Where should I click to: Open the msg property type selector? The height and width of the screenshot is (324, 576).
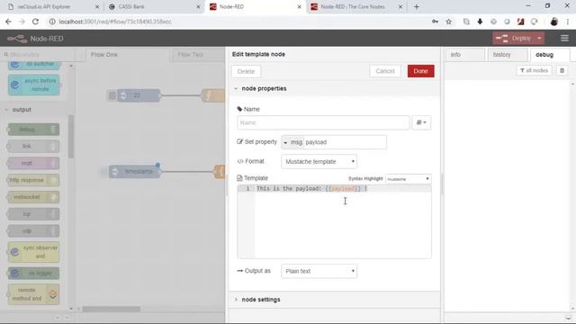coord(292,142)
